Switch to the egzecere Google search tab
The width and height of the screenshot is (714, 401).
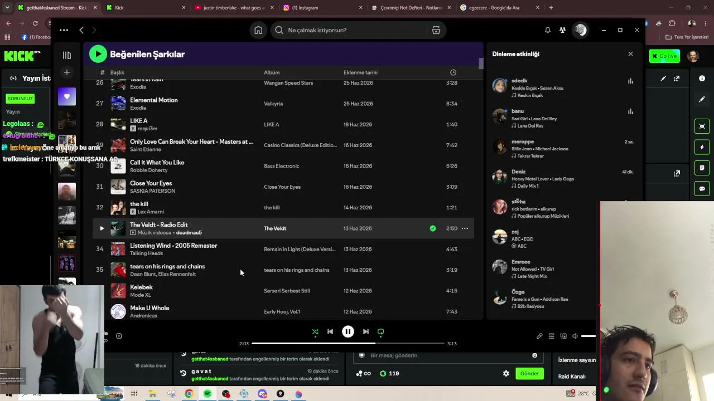click(x=499, y=8)
